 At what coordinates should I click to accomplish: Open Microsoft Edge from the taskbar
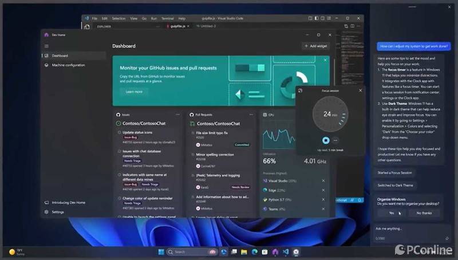click(x=254, y=252)
